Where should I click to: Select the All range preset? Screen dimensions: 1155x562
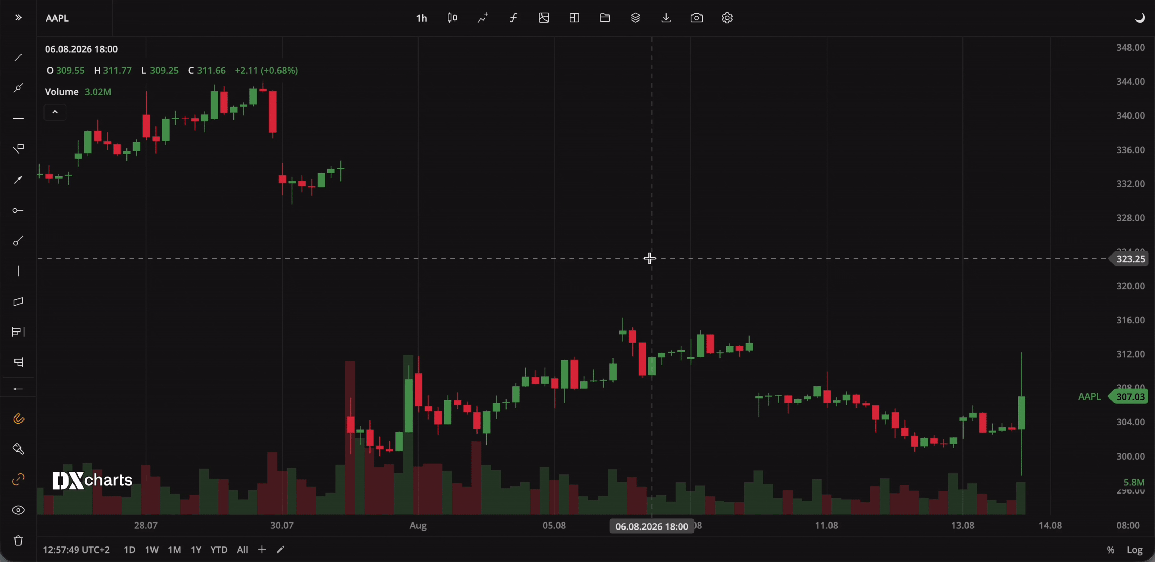click(x=242, y=550)
